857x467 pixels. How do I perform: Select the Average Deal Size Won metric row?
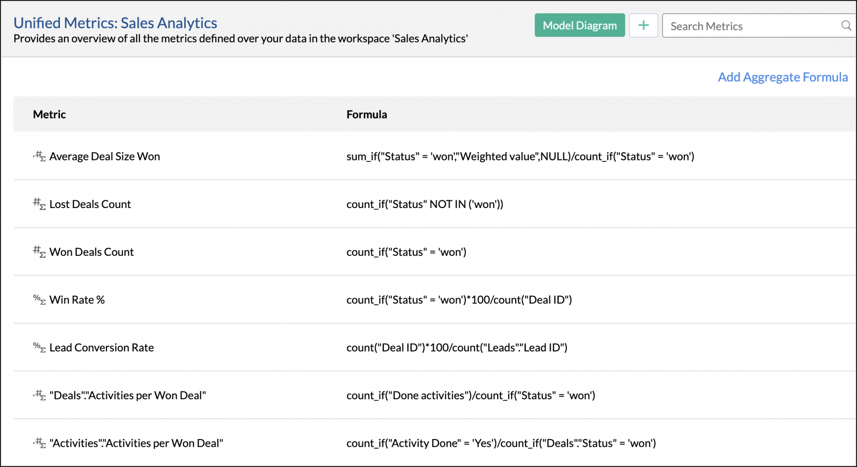tap(105, 156)
